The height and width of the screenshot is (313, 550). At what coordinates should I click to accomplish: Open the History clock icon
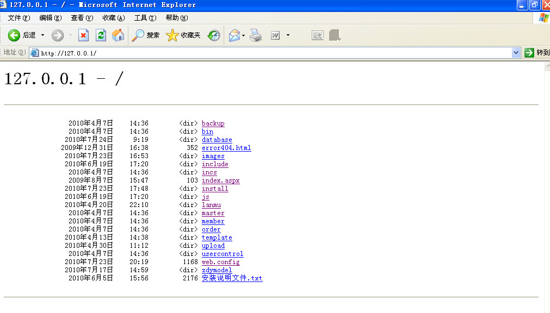[x=214, y=35]
